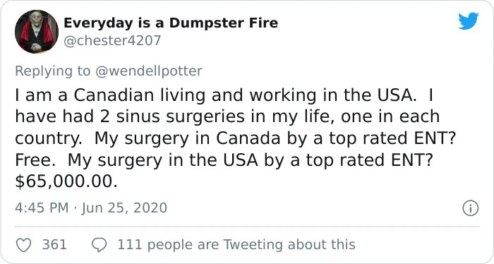Like the tweet with the heart icon
This screenshot has height=264, width=494.
23,245
